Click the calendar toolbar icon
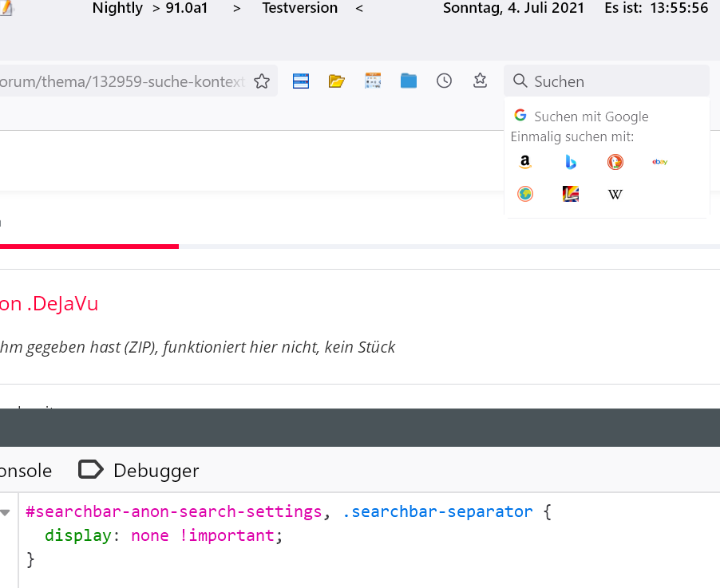Screen dimensions: 720x588 (373, 81)
